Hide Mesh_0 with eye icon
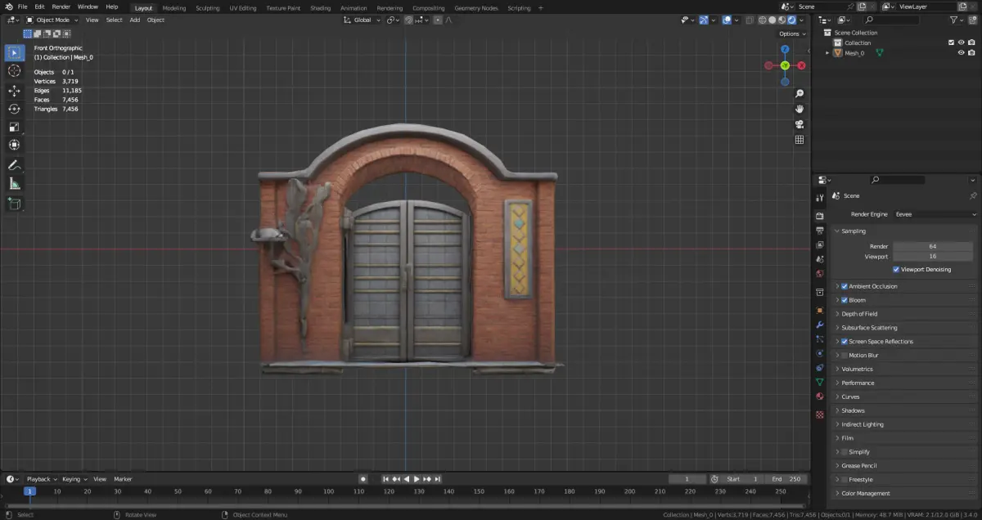 coord(961,53)
